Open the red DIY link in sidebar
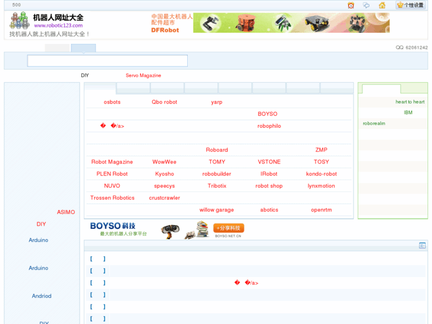 coord(42,224)
